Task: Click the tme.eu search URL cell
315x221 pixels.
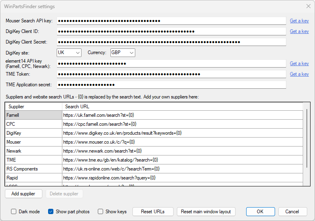Action: (183, 160)
